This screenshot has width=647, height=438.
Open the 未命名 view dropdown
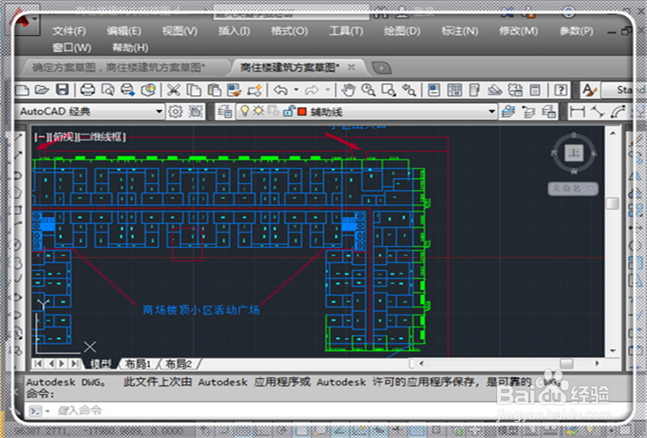coord(573,188)
